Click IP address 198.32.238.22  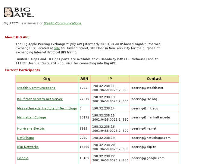[x=103, y=156]
